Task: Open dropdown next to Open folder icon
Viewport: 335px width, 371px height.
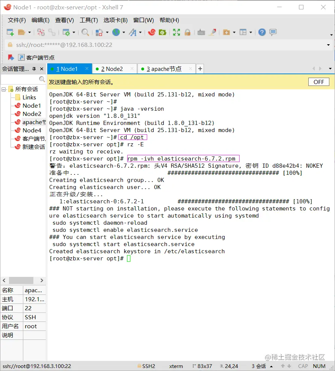Action: click(29, 32)
